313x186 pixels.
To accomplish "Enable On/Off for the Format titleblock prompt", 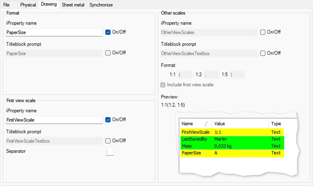I will (108, 53).
